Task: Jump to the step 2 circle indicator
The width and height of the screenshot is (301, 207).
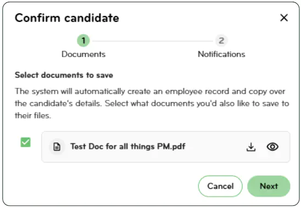Action: click(221, 41)
